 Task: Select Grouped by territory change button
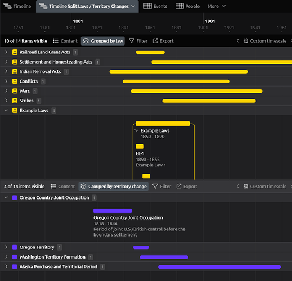point(113,187)
